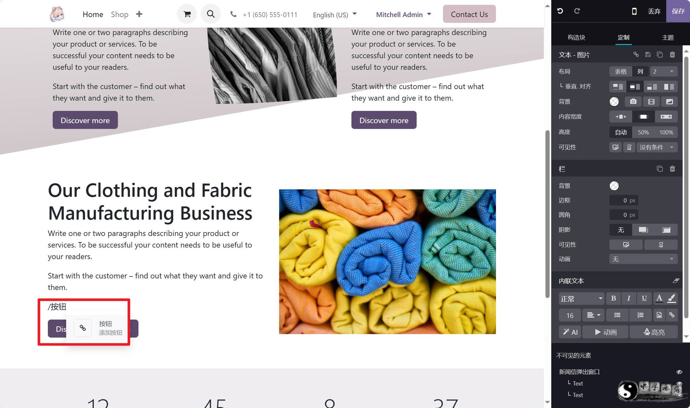The height and width of the screenshot is (408, 690).
Task: Open the 没有条件 visibility dropdown
Action: click(657, 148)
